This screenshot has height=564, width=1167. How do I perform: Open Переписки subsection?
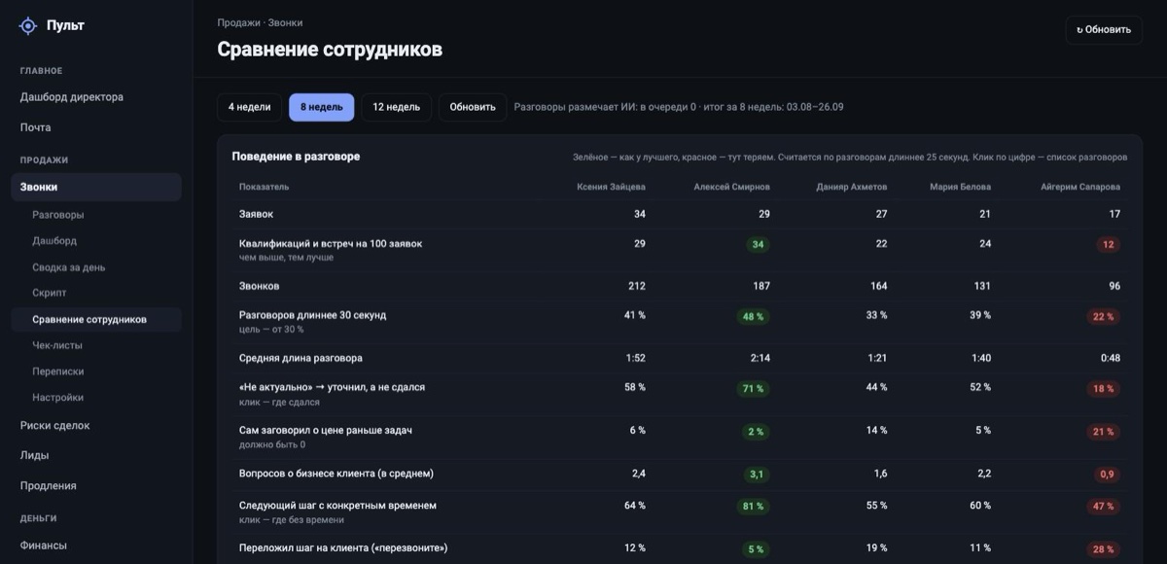click(58, 371)
